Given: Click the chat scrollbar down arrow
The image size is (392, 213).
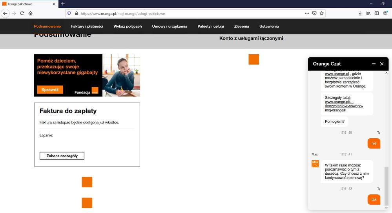Looking at the screenshot, I should pyautogui.click(x=387, y=208).
